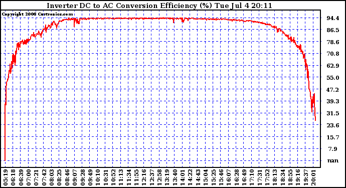
Task: Click the 23.6 y-axis value
Action: tap(333, 125)
